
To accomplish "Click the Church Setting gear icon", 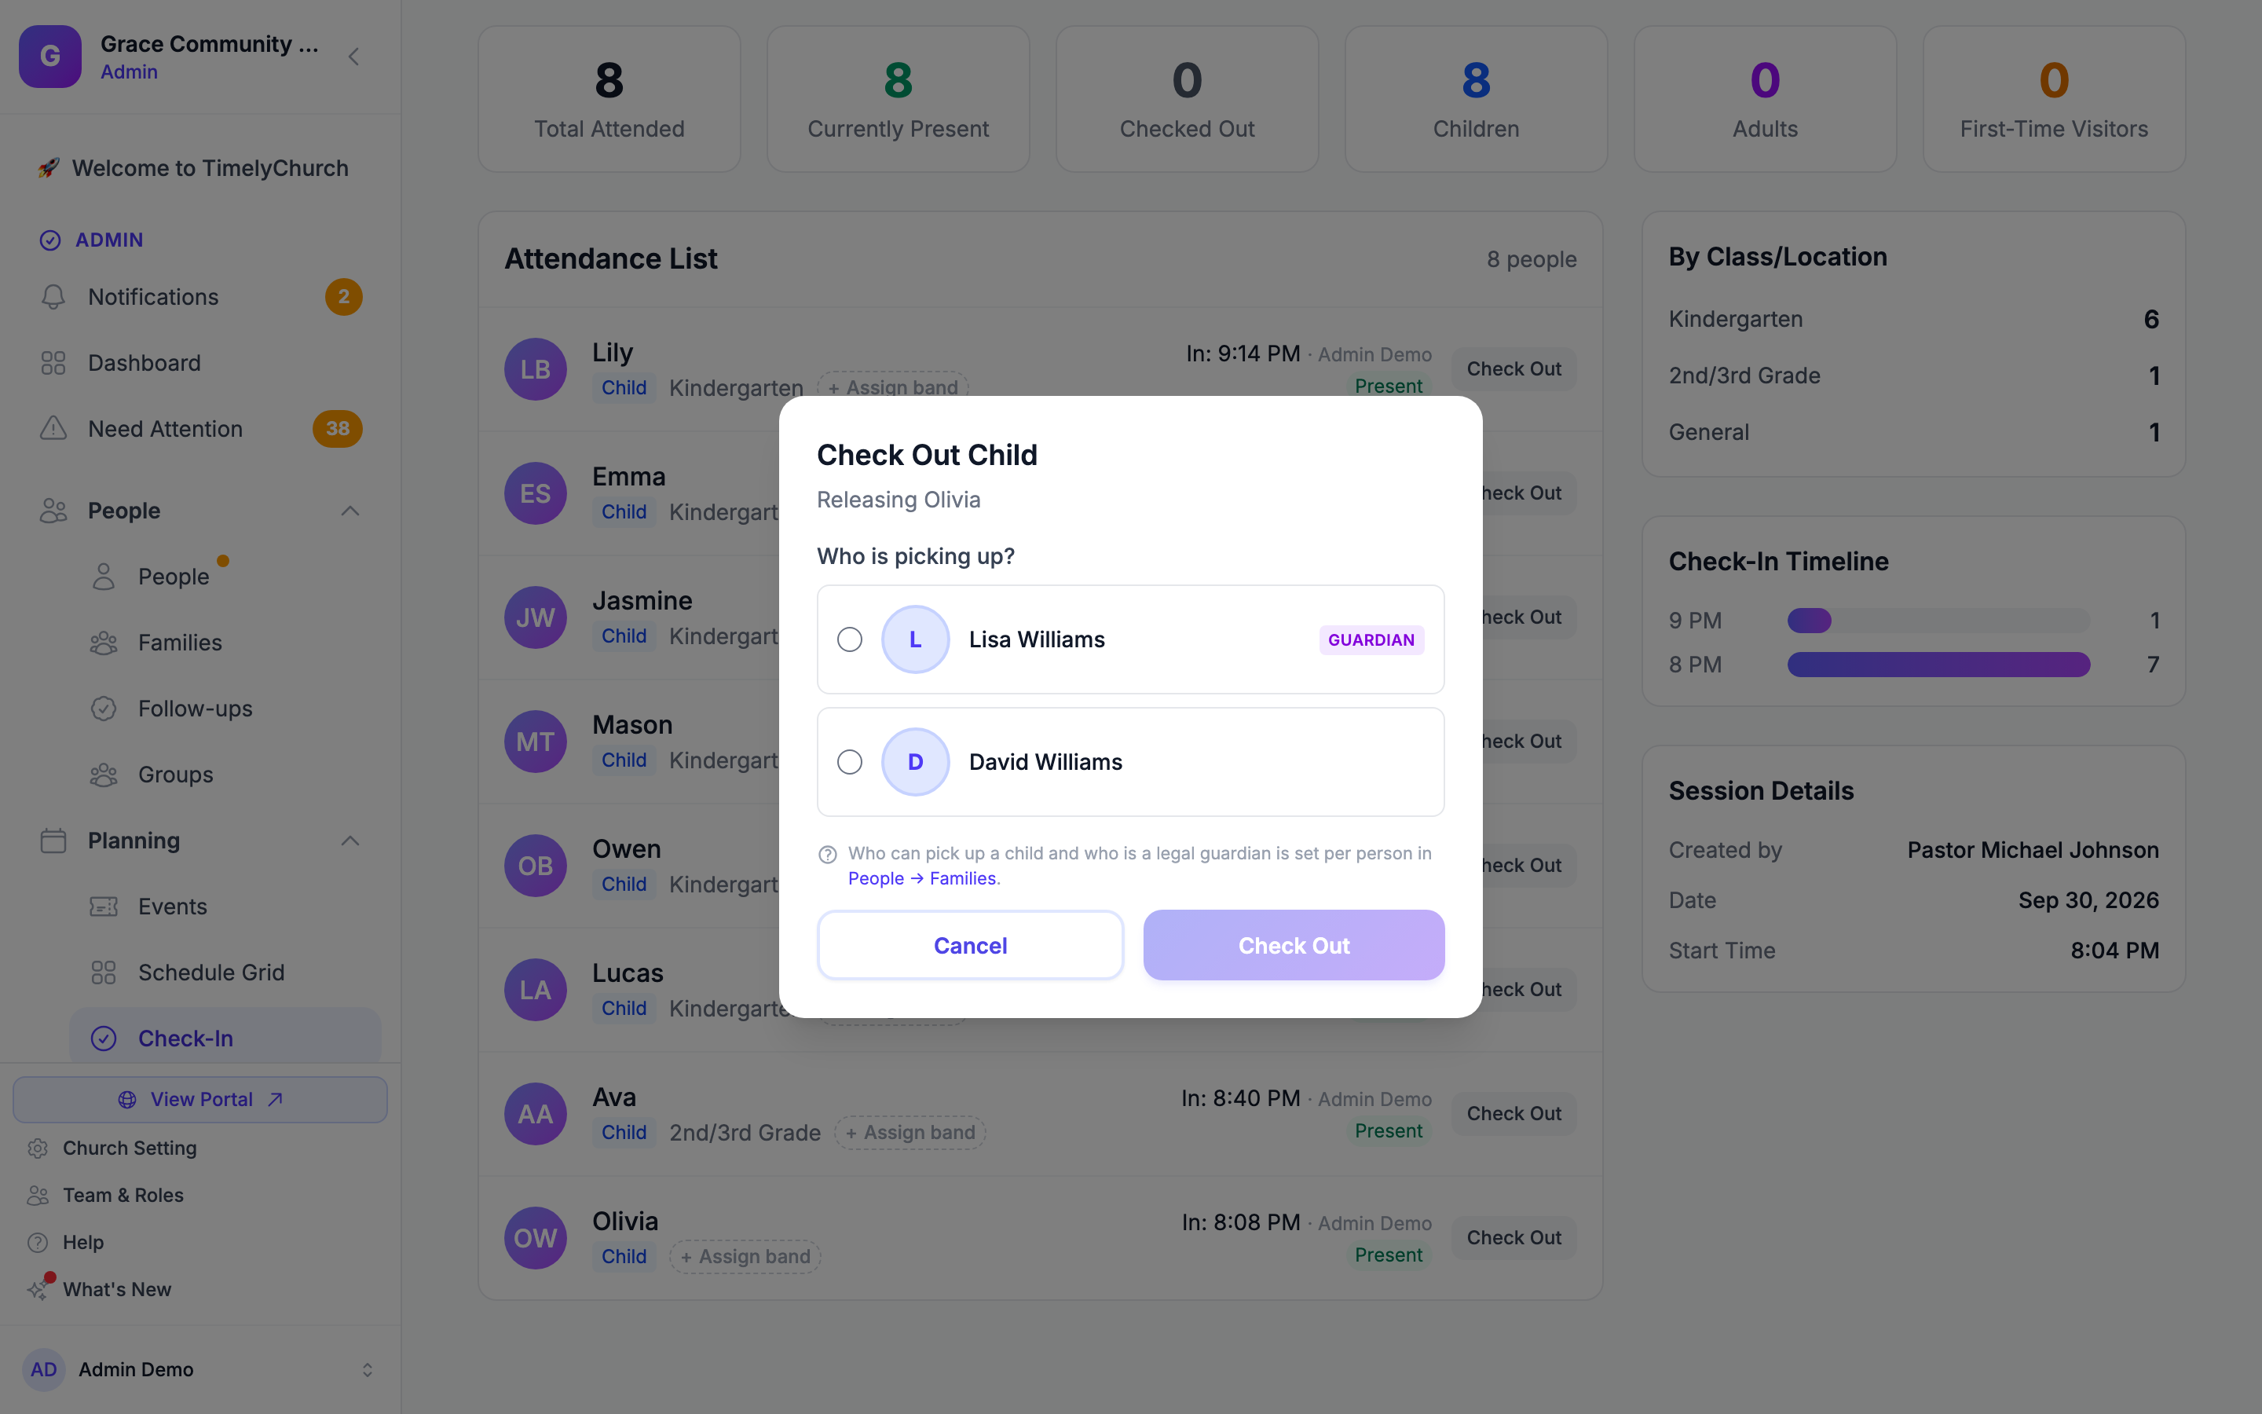I will [38, 1148].
